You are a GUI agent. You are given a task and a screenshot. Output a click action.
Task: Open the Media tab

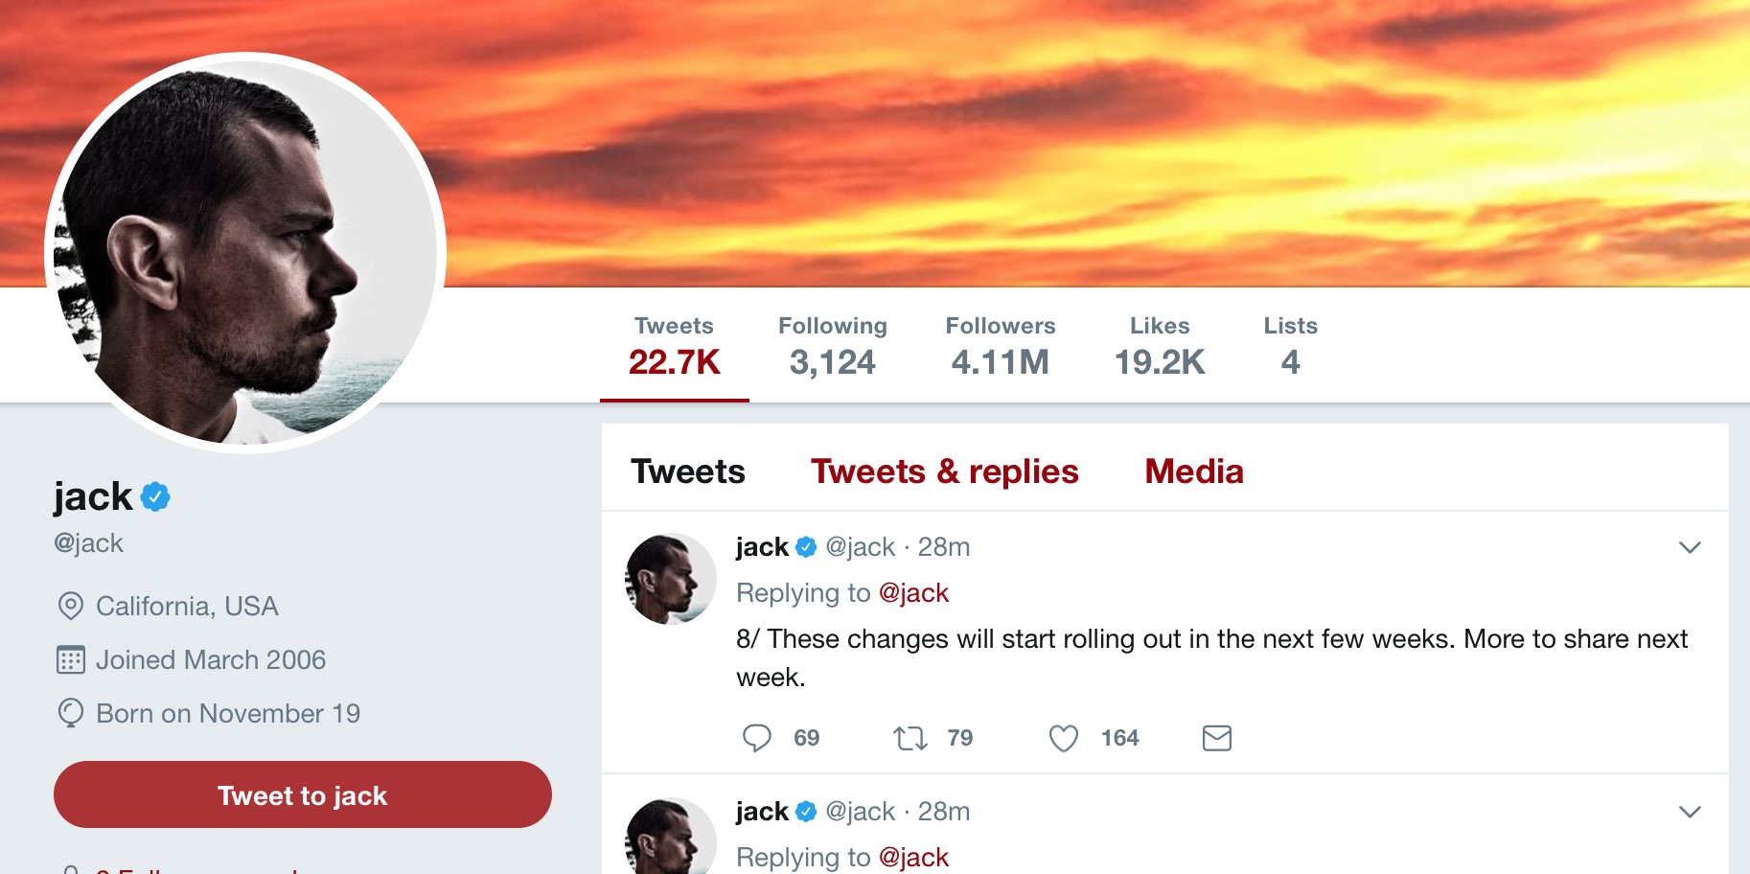point(1192,471)
